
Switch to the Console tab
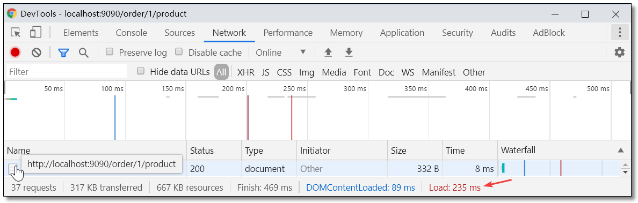coord(132,33)
